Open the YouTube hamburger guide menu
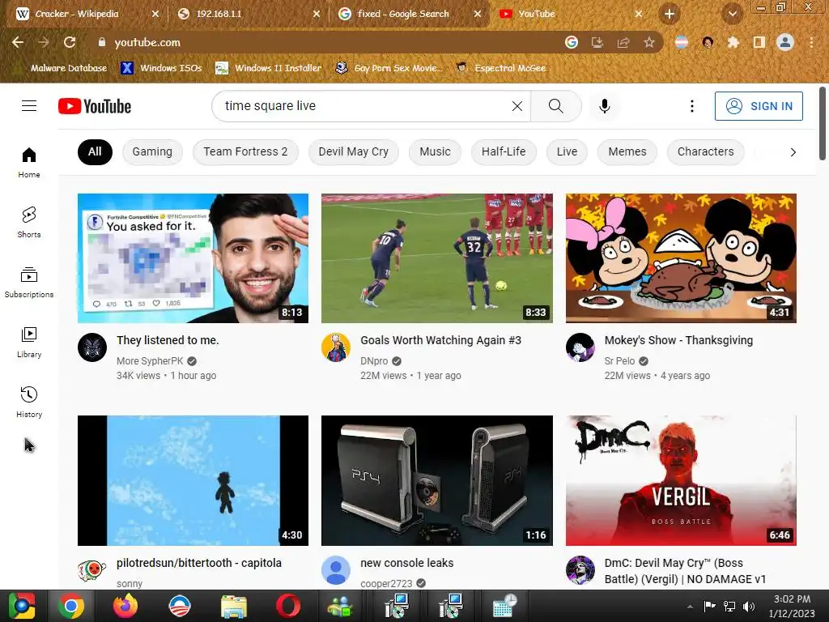Viewport: 829px width, 622px height. pyautogui.click(x=29, y=106)
